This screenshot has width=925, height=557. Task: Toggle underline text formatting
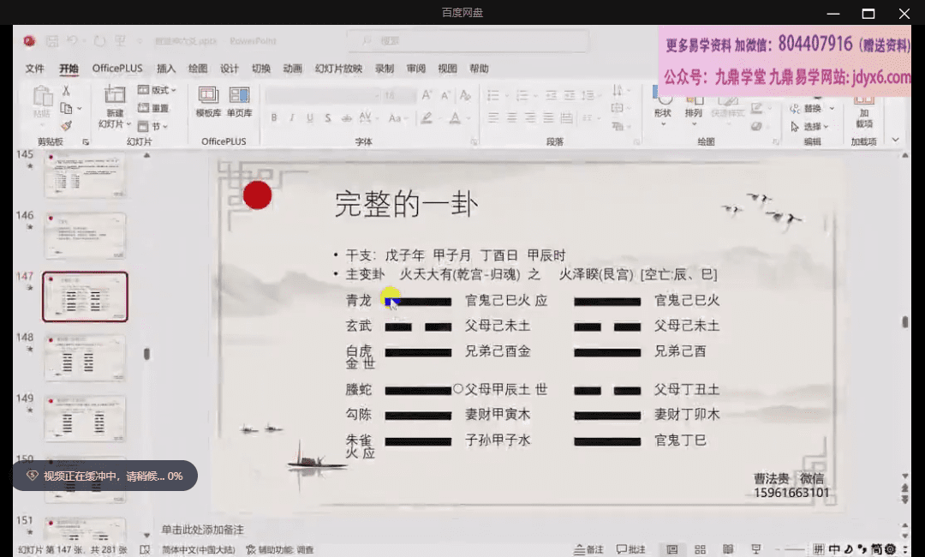[308, 118]
